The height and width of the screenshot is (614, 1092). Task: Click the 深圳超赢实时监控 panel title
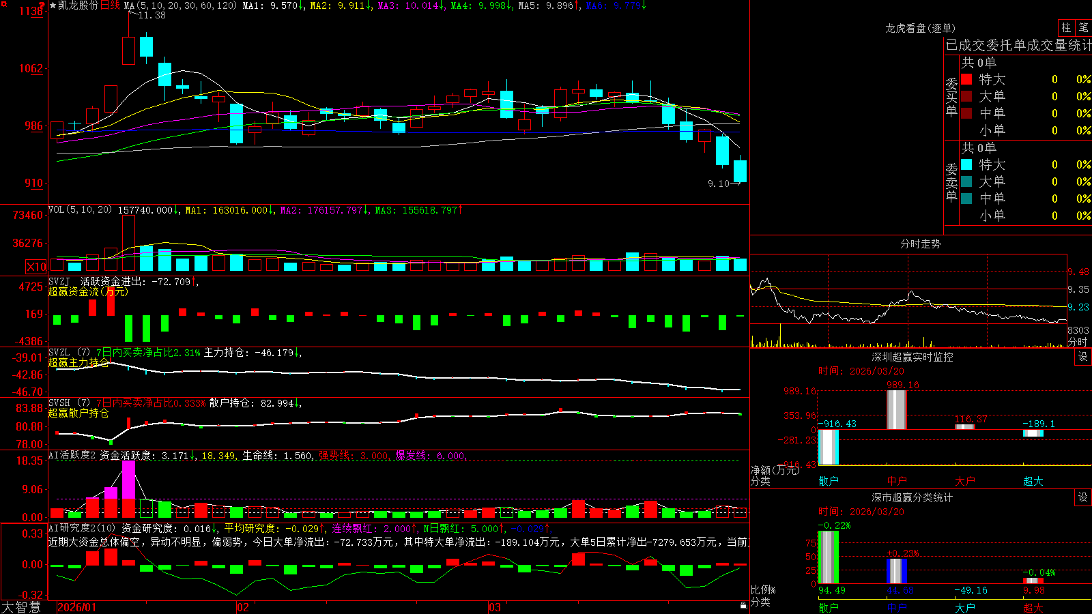click(913, 357)
